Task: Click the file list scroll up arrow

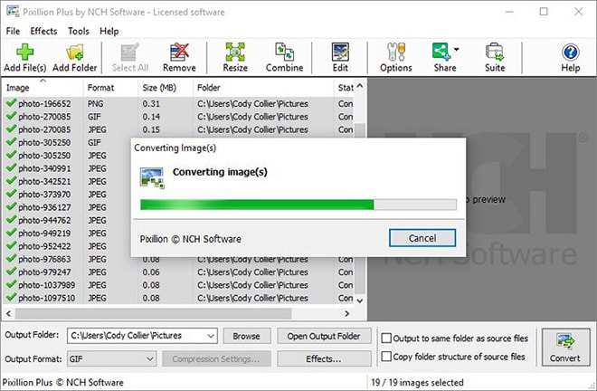Action: click(360, 86)
